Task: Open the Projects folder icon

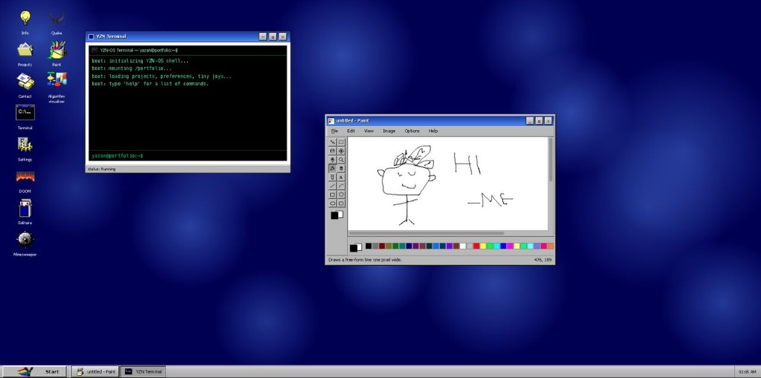Action: (x=25, y=53)
